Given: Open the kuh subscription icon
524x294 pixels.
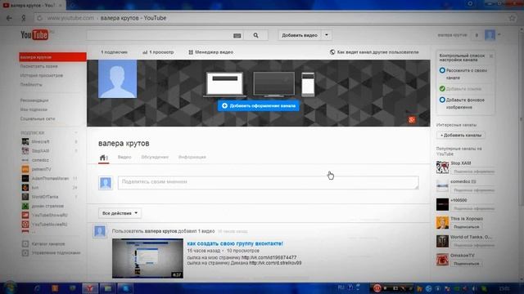Looking at the screenshot, I should click(x=25, y=188).
